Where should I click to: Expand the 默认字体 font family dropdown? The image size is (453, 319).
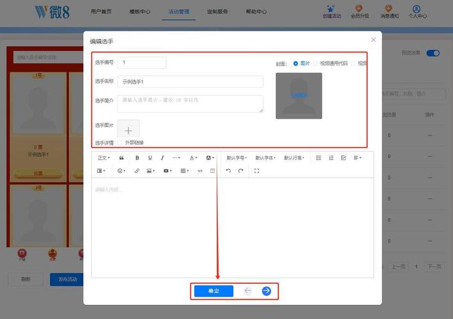(x=266, y=158)
